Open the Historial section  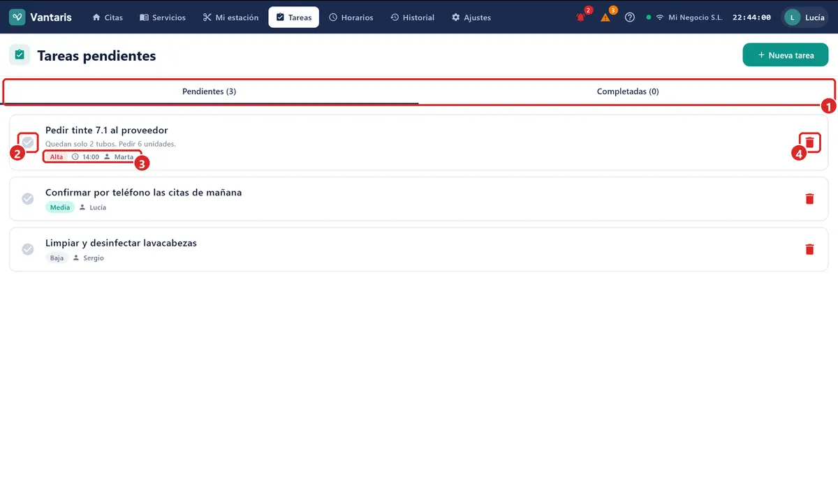[412, 17]
